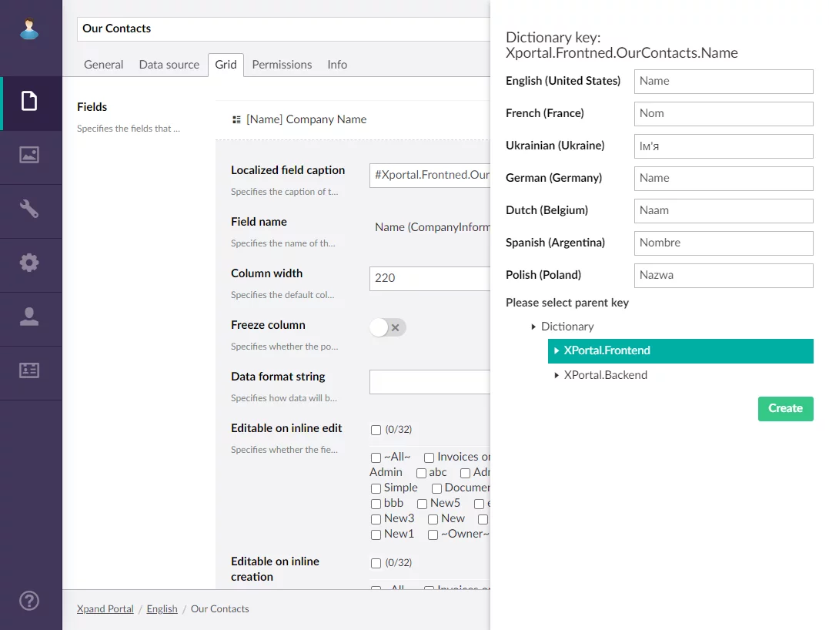Switch to the Data source tab
Viewport: 829px width, 630px height.
click(x=169, y=65)
